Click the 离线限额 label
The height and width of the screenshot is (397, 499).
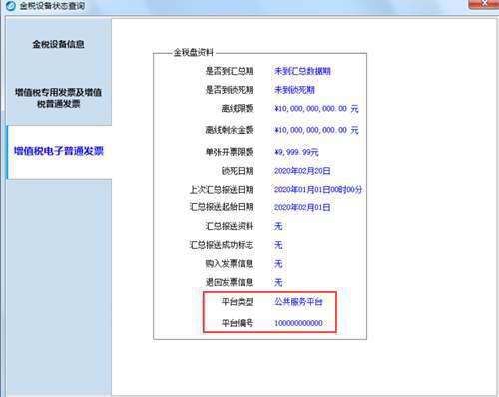coord(238,109)
